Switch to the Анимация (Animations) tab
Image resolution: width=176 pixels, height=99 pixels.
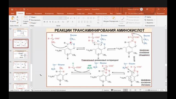click(70, 13)
